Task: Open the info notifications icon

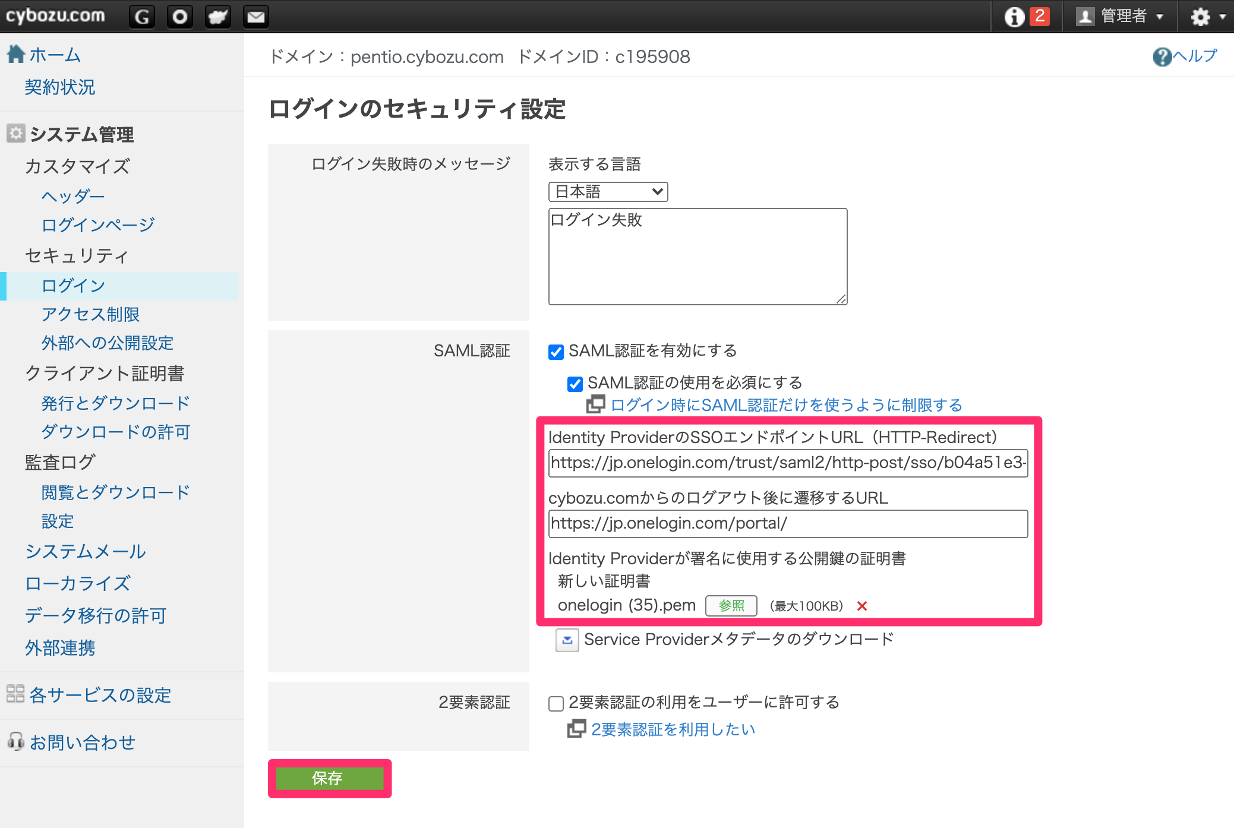Action: tap(1015, 16)
